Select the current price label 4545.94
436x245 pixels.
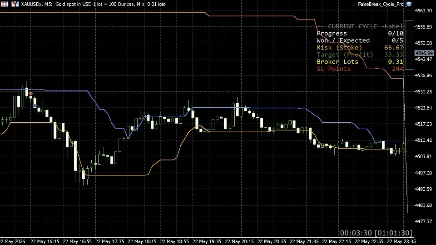424,53
